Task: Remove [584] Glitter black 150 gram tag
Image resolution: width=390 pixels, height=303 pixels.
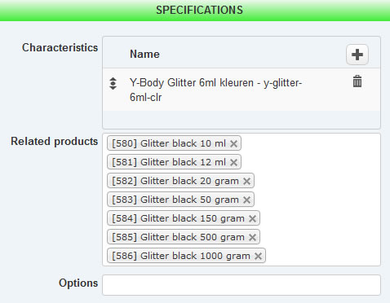Action: click(252, 218)
